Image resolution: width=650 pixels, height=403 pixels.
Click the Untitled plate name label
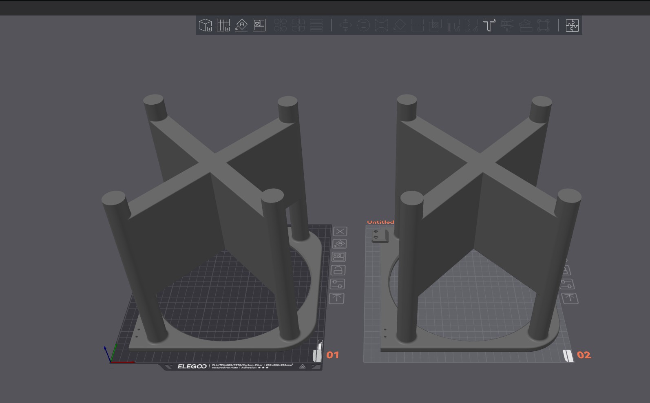tap(380, 222)
